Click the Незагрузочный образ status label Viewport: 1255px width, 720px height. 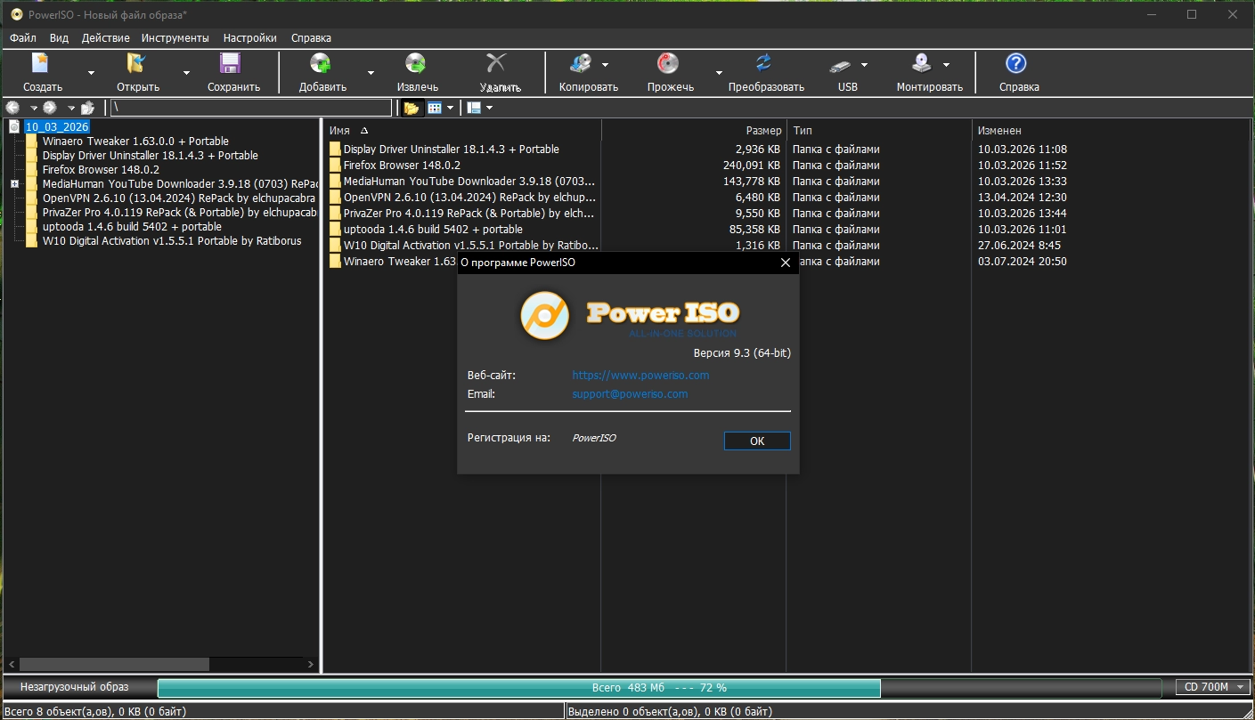click(x=75, y=687)
